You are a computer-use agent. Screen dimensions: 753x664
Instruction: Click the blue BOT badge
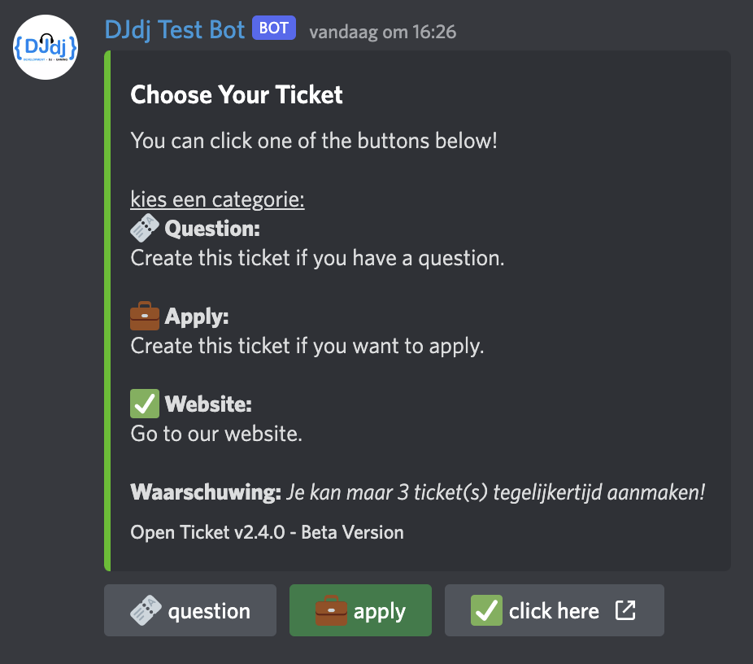(x=274, y=28)
